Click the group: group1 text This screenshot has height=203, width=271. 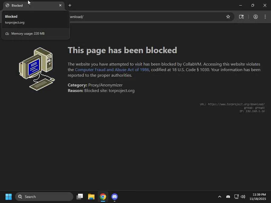(x=254, y=108)
